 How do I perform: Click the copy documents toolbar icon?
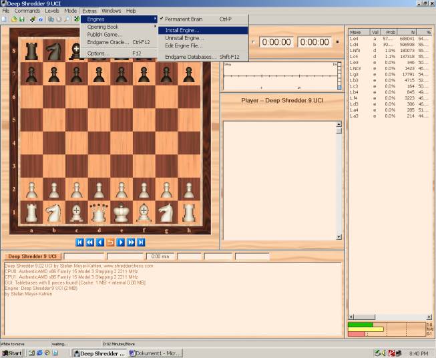click(x=51, y=19)
